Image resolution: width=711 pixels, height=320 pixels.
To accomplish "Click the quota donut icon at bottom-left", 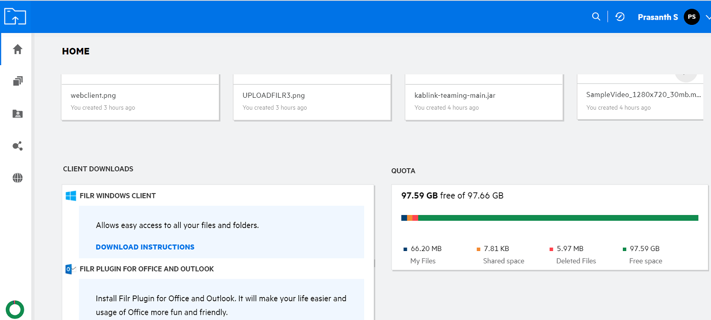I will 15,309.
